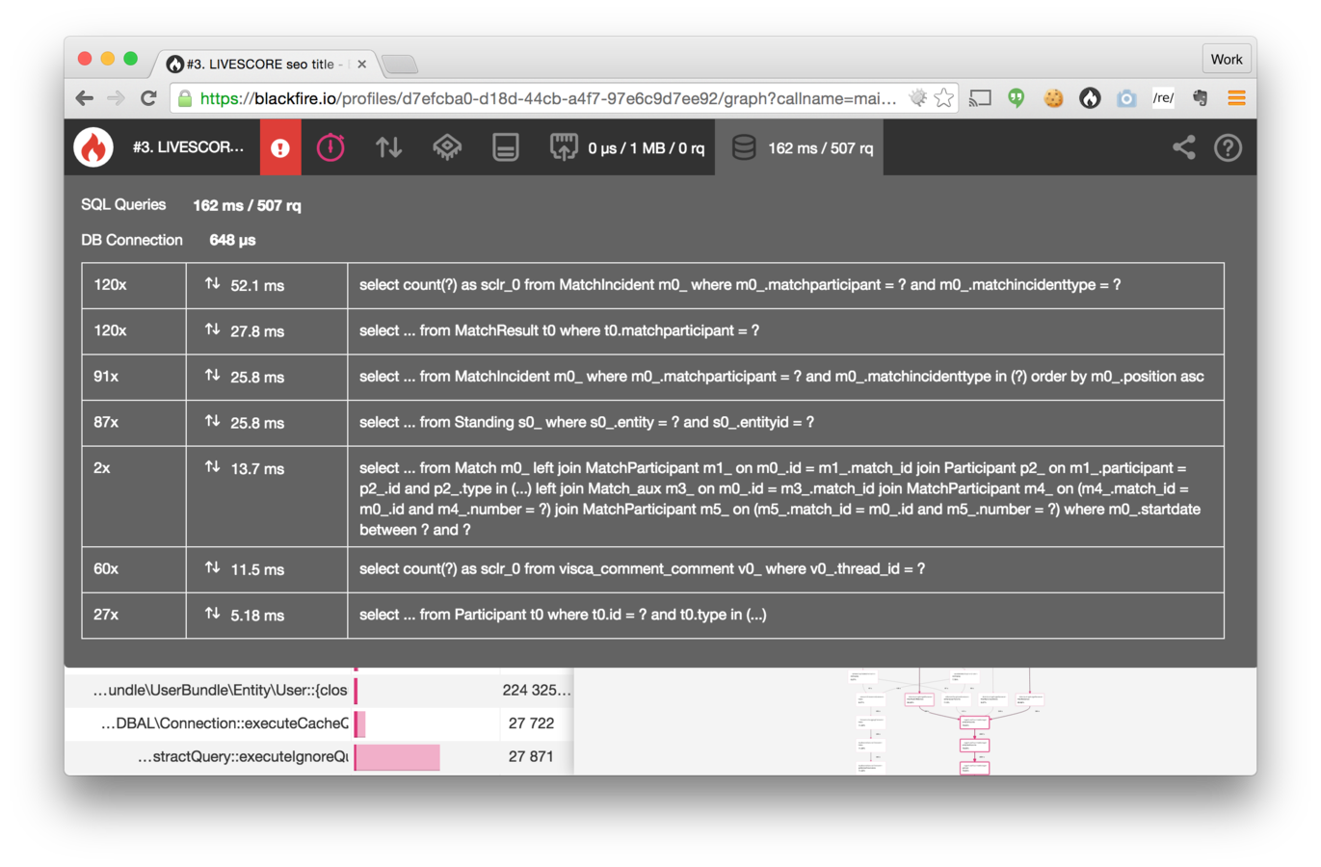The image size is (1321, 867).
Task: Click the Blackfire flame logo
Action: [93, 147]
